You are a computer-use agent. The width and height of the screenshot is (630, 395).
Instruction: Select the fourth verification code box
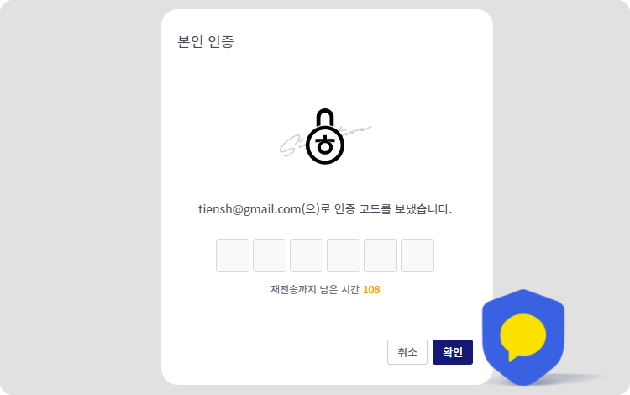click(344, 255)
